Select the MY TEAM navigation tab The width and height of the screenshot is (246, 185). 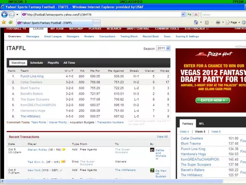[57, 29]
